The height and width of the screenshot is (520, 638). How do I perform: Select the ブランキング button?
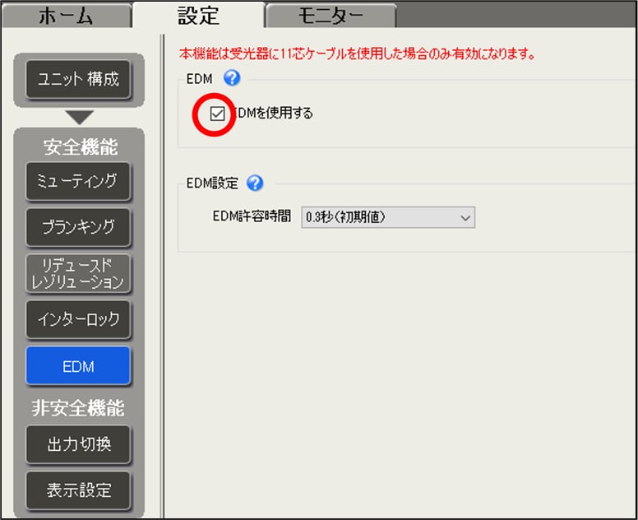point(78,226)
